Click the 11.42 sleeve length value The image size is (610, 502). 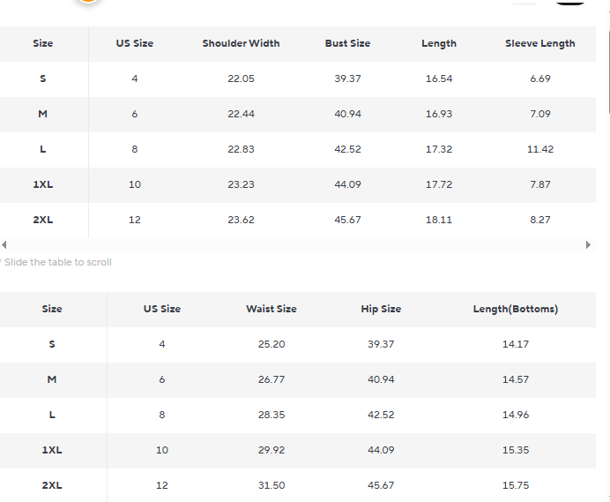539,149
